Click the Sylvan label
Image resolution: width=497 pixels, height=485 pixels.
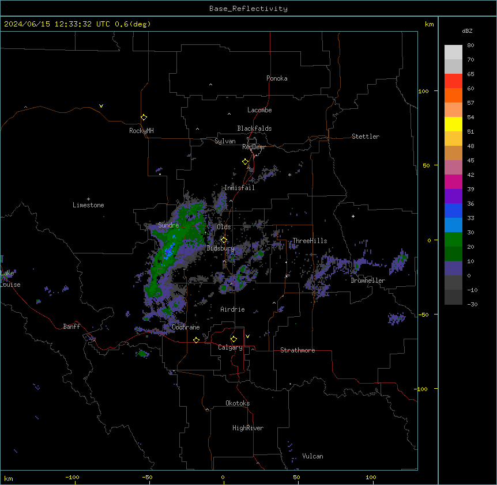click(x=225, y=141)
